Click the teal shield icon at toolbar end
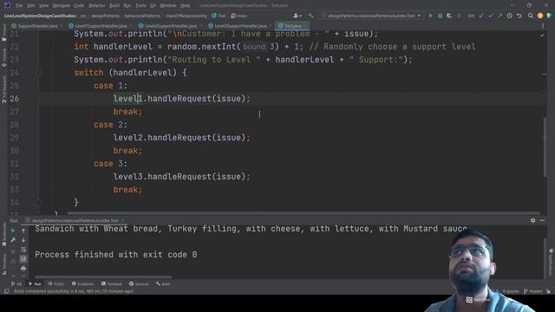 tap(549, 16)
